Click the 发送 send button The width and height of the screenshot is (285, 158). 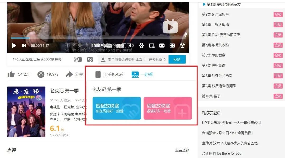click(177, 59)
